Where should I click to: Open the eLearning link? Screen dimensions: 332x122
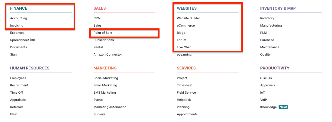coord(184,54)
